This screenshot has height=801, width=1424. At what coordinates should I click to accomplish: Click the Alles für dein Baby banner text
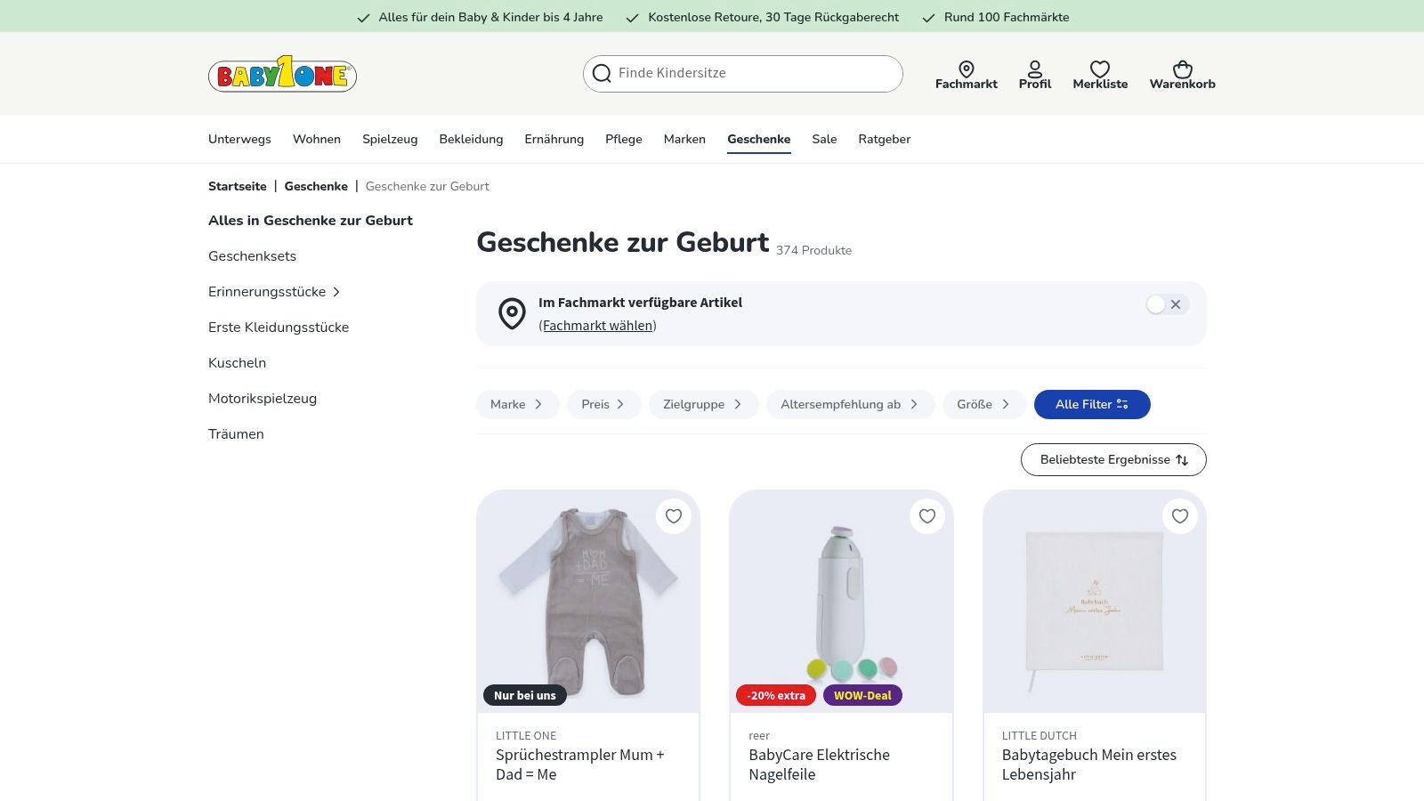click(490, 17)
